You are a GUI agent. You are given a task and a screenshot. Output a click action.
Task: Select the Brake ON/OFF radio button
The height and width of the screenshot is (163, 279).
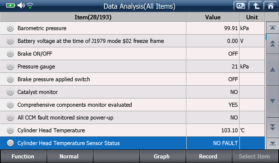(10, 54)
